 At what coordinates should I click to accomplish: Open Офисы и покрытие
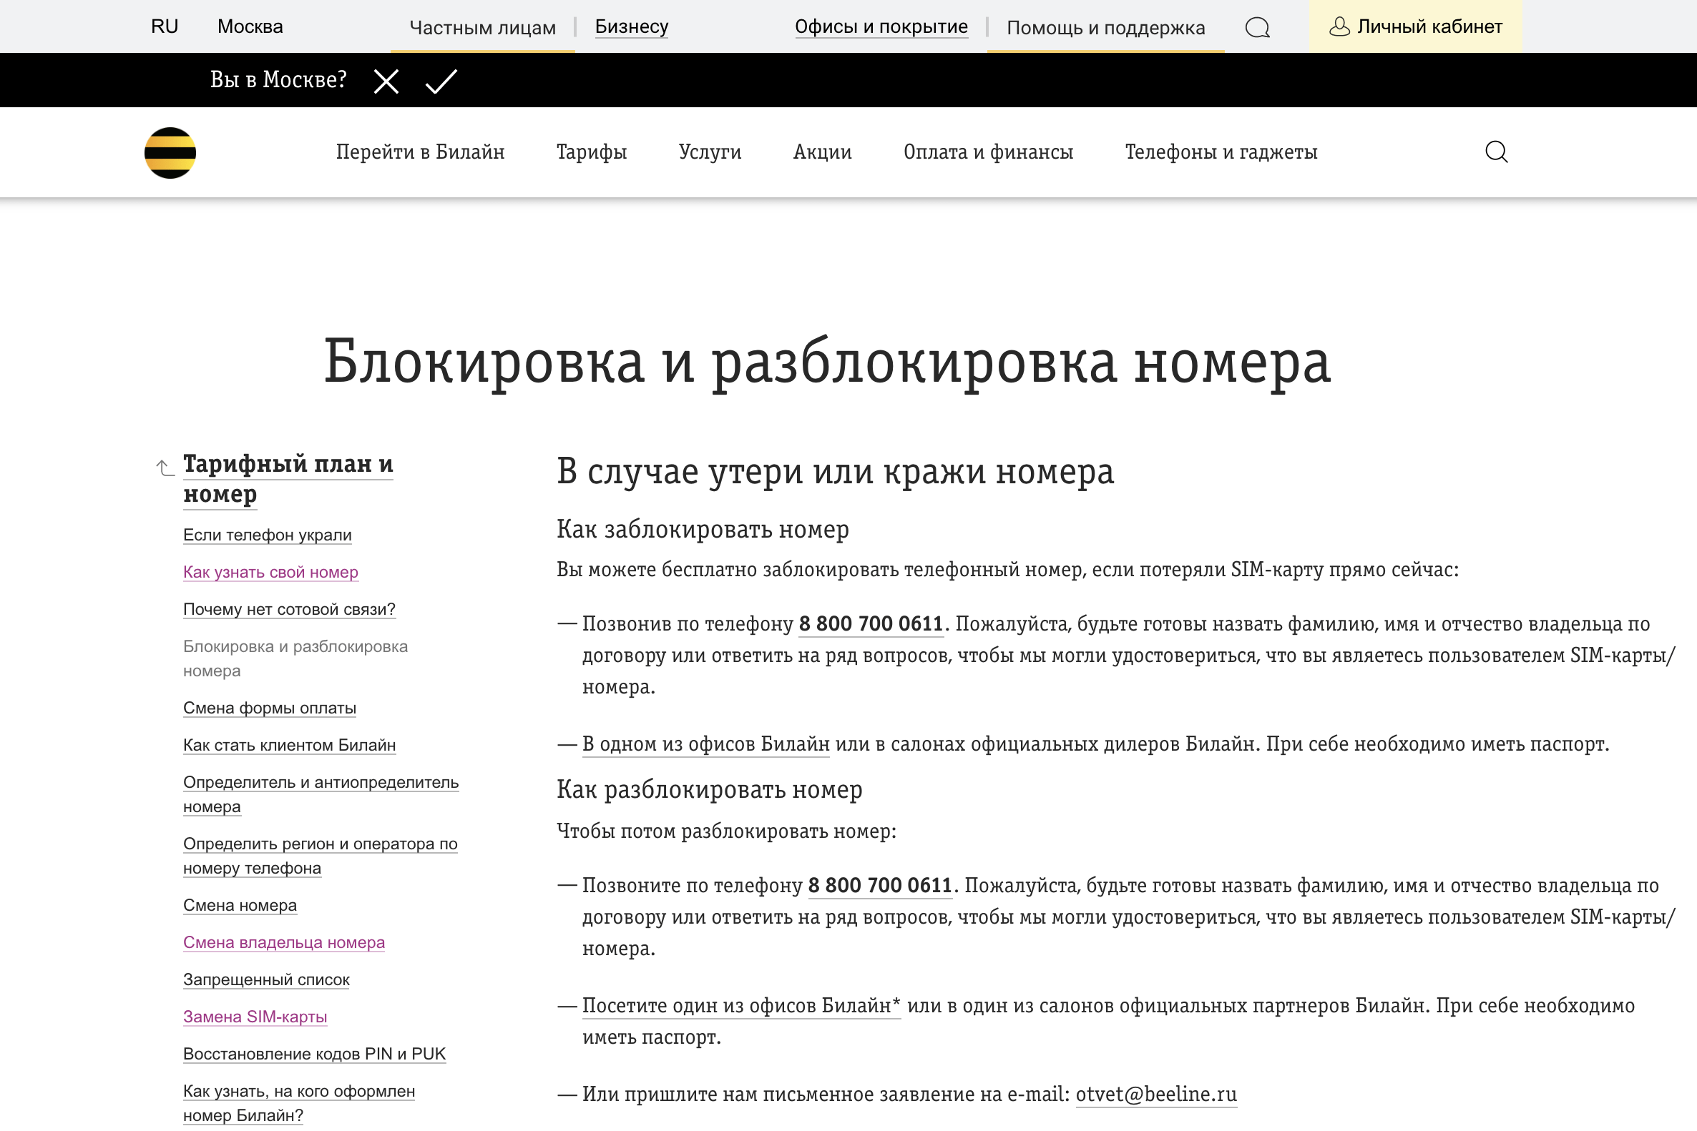coord(882,26)
